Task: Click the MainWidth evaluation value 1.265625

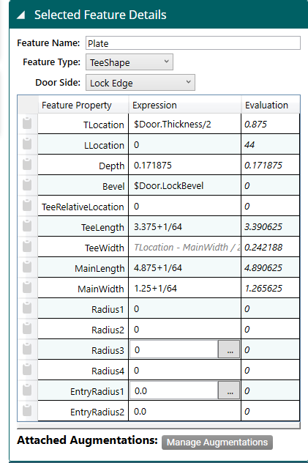Action: 263,288
